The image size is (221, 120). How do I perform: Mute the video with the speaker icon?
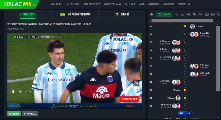[20, 92]
